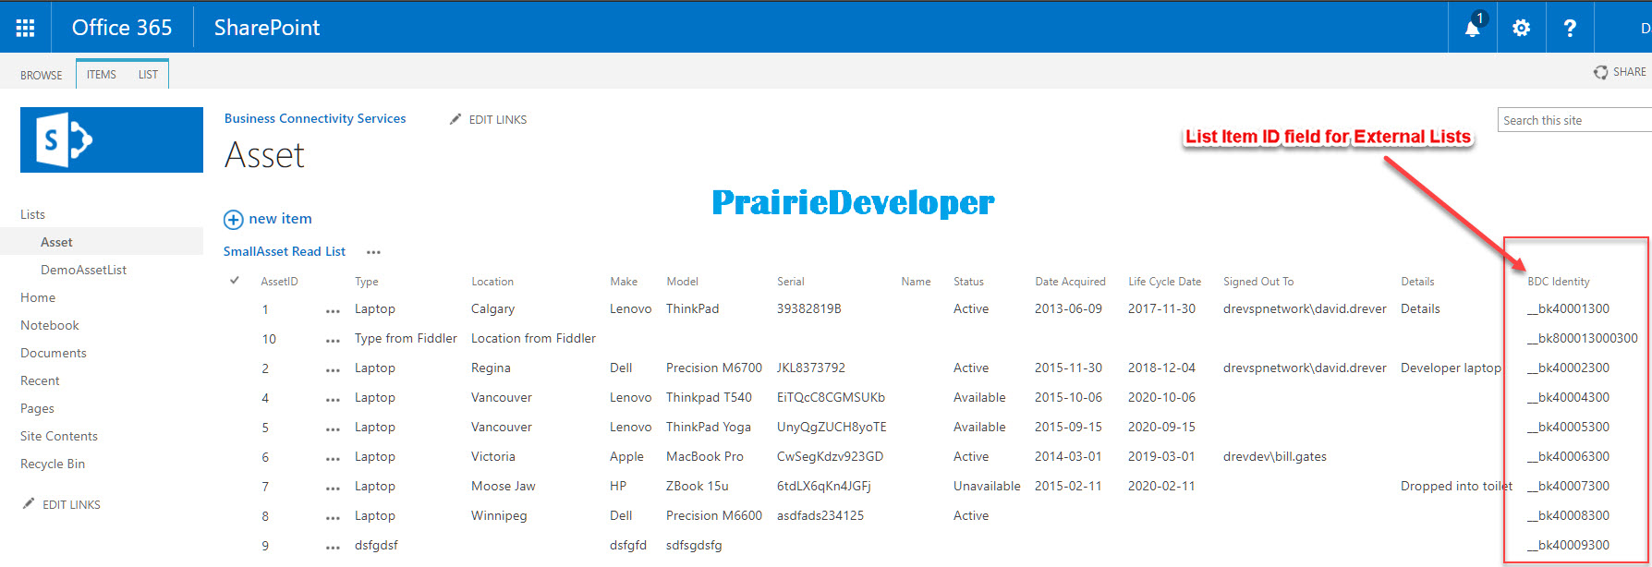
Task: Click the SharePoint site logo
Action: coord(112,139)
